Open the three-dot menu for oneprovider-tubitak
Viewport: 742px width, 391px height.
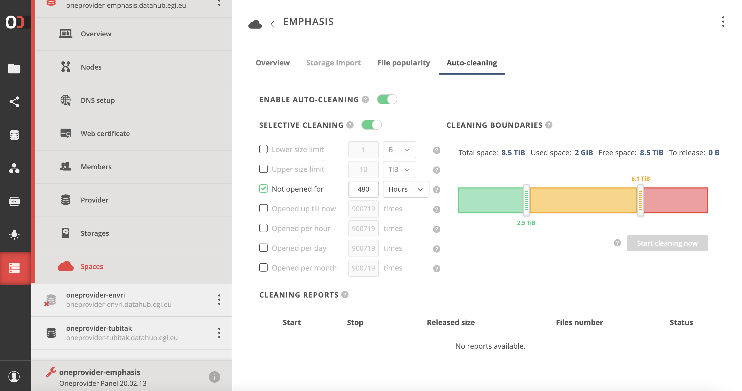(x=220, y=333)
